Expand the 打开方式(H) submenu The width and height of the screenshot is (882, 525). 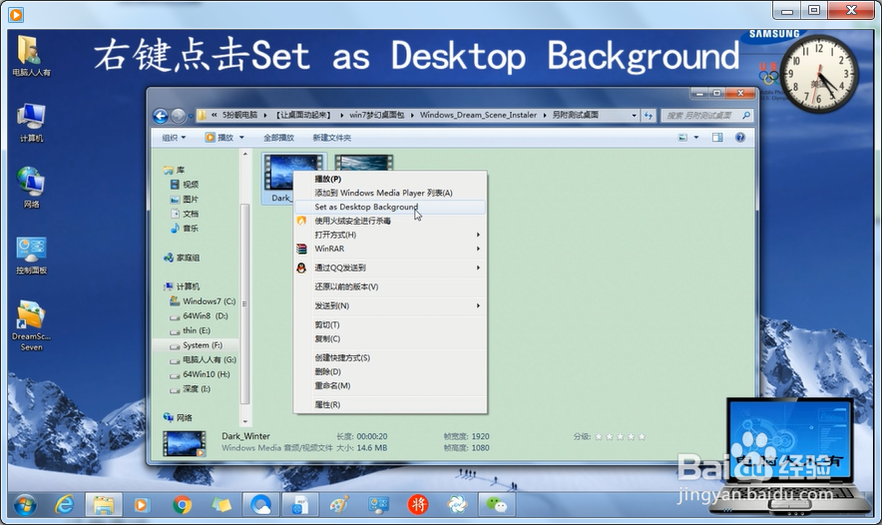[x=478, y=235]
